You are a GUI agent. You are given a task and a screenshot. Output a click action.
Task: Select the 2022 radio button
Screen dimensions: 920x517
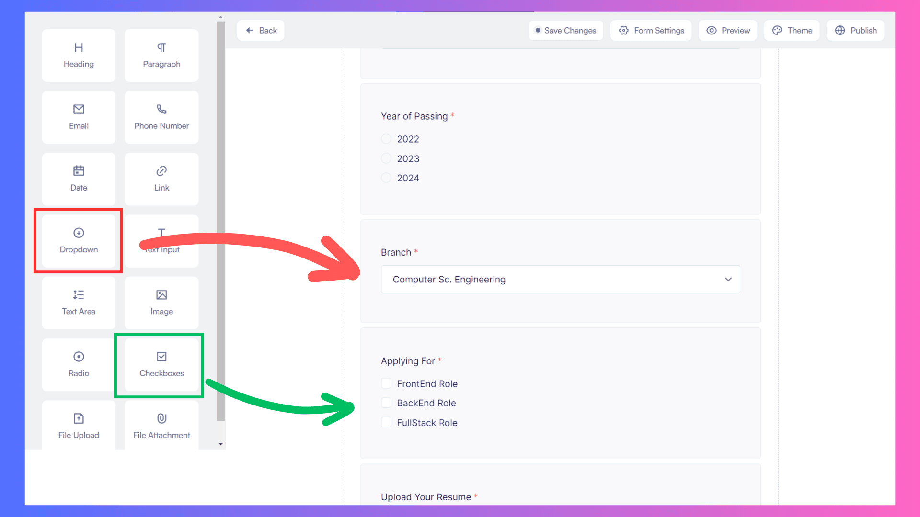(387, 139)
